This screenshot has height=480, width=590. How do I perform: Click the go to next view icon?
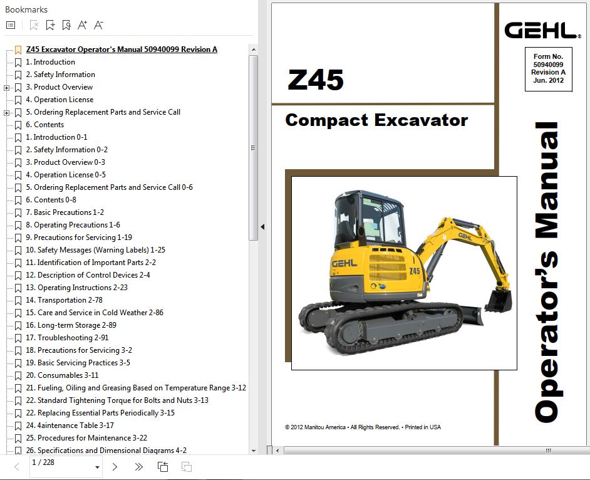point(186,467)
